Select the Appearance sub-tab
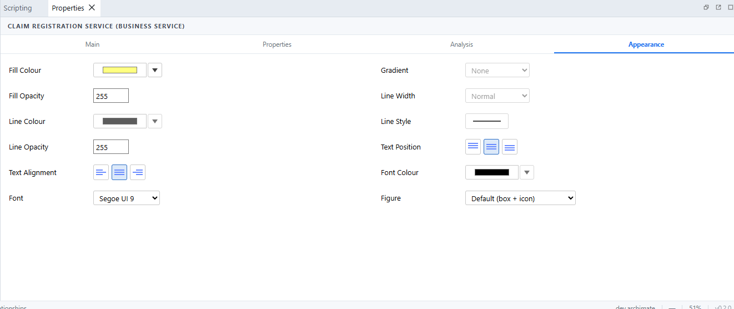Image resolution: width=734 pixels, height=309 pixels. 646,44
